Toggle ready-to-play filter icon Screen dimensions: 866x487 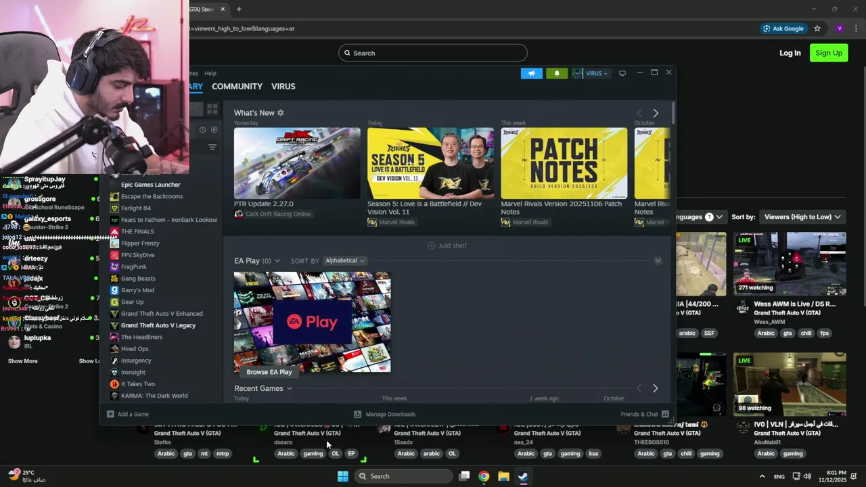[x=214, y=129]
